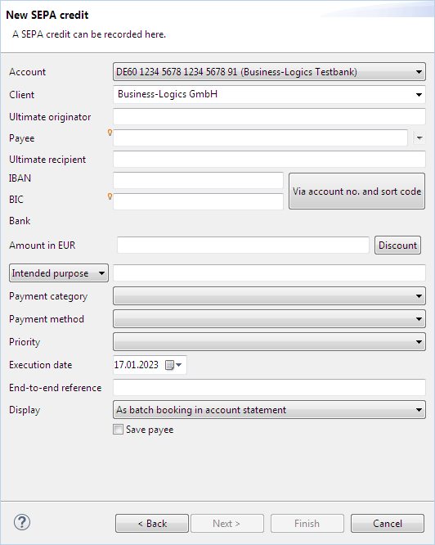This screenshot has height=545, width=435.
Task: Click Via account no. and sort code
Action: [x=357, y=191]
